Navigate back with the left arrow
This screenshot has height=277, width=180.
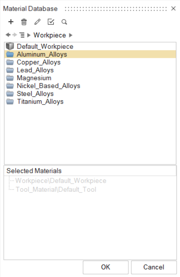pyautogui.click(x=8, y=35)
